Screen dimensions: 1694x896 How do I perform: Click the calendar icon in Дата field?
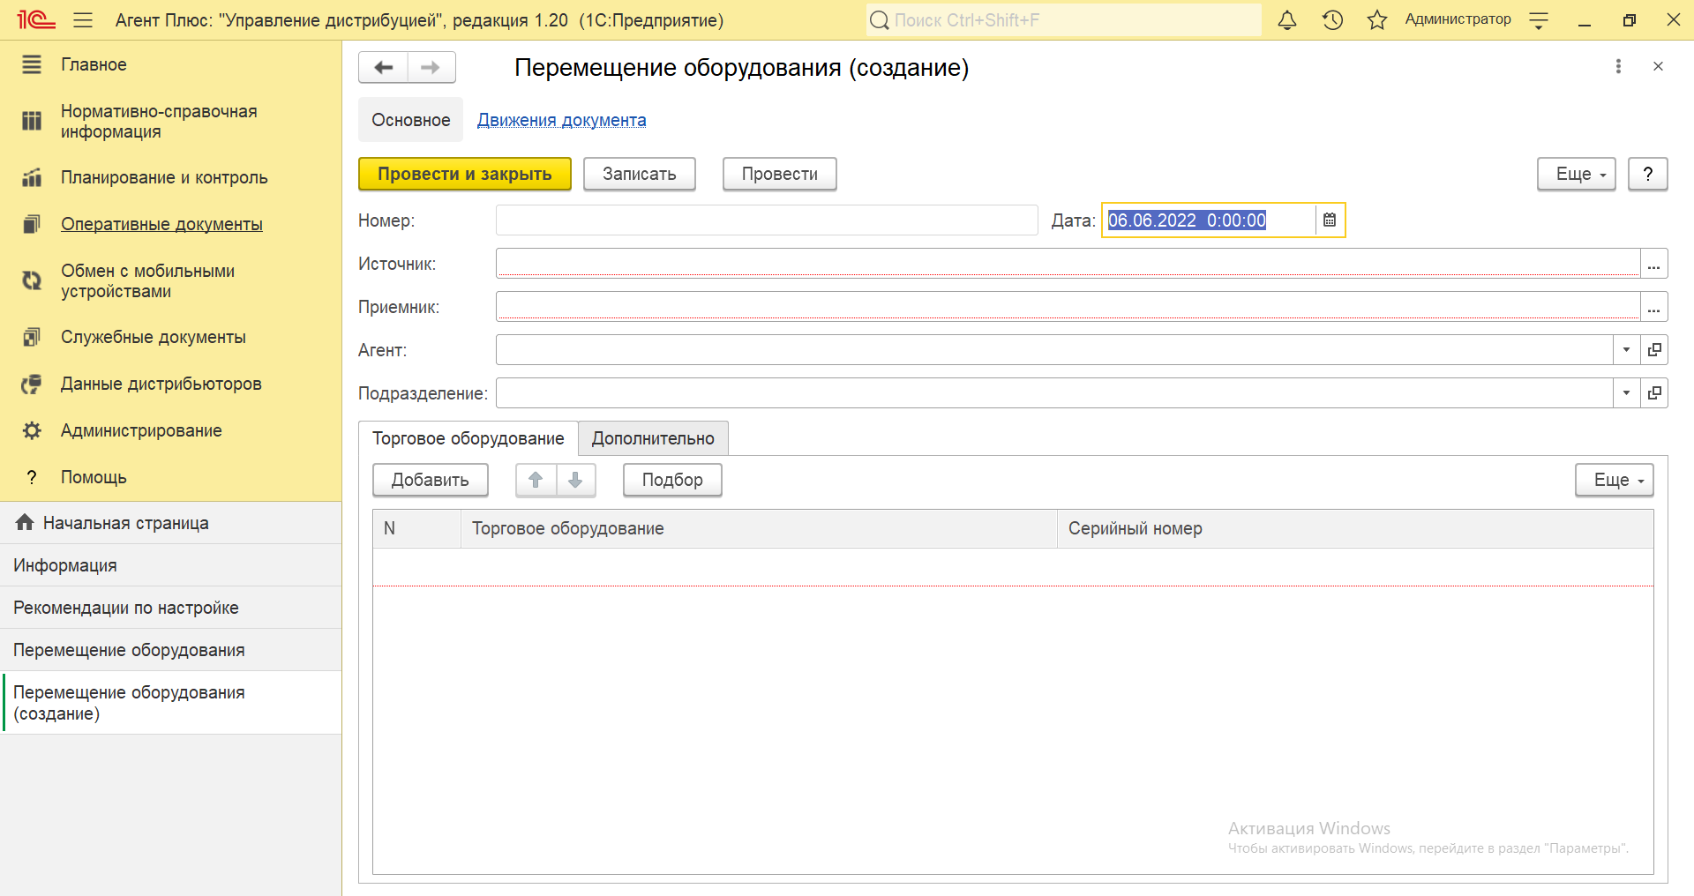[x=1330, y=220]
